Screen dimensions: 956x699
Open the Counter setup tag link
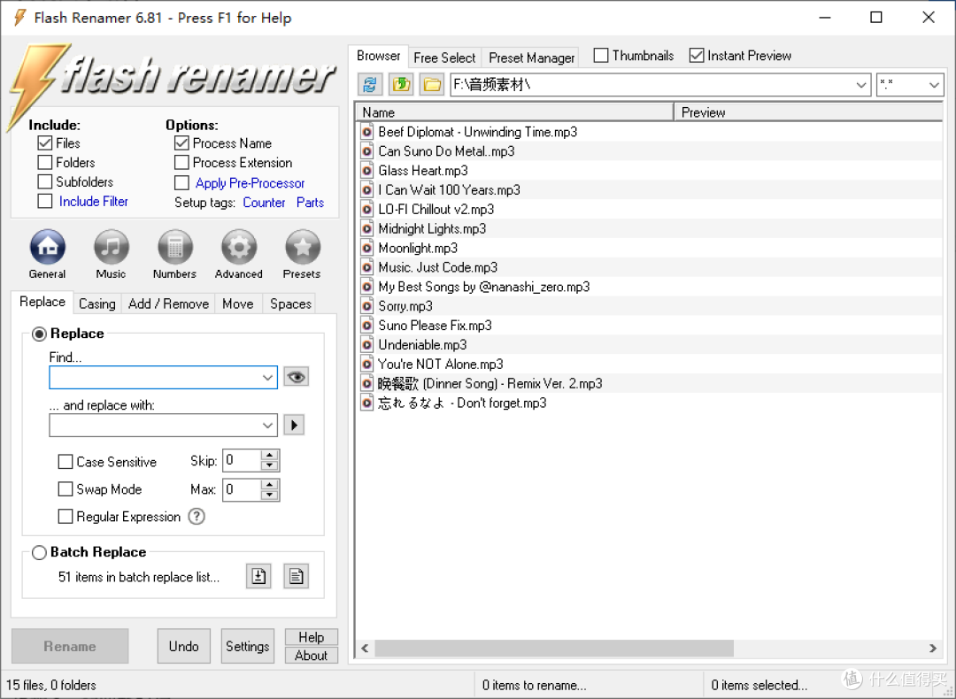[x=264, y=203]
